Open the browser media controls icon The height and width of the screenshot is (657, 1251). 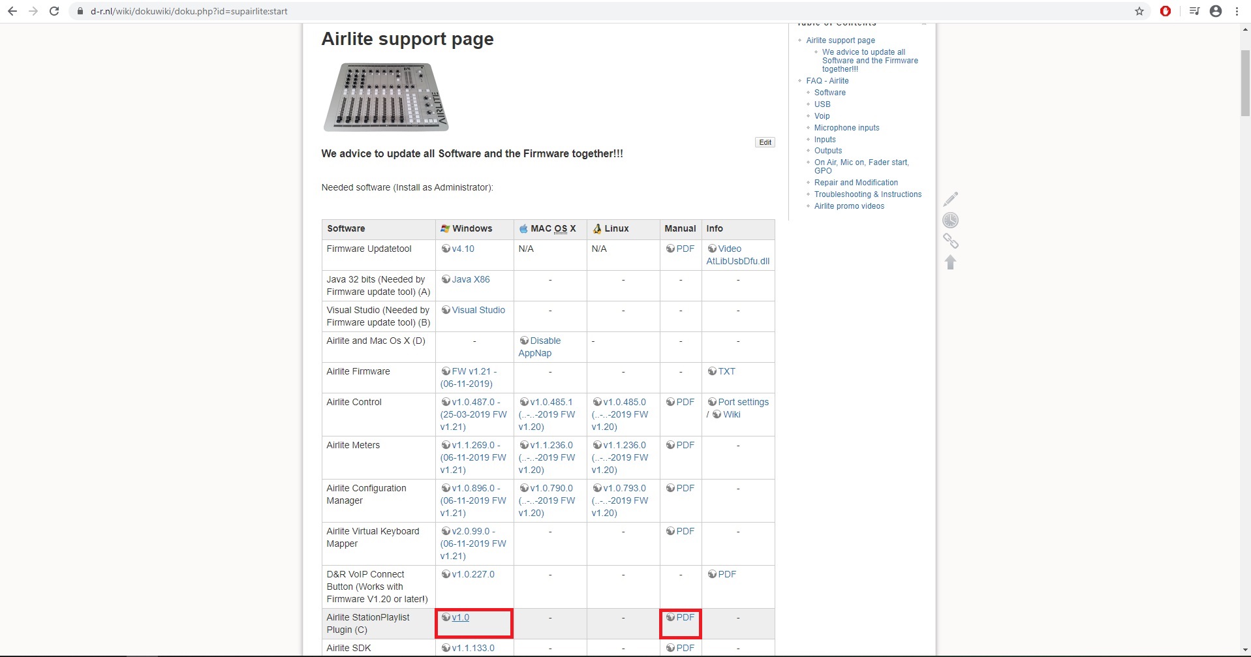pyautogui.click(x=1194, y=11)
